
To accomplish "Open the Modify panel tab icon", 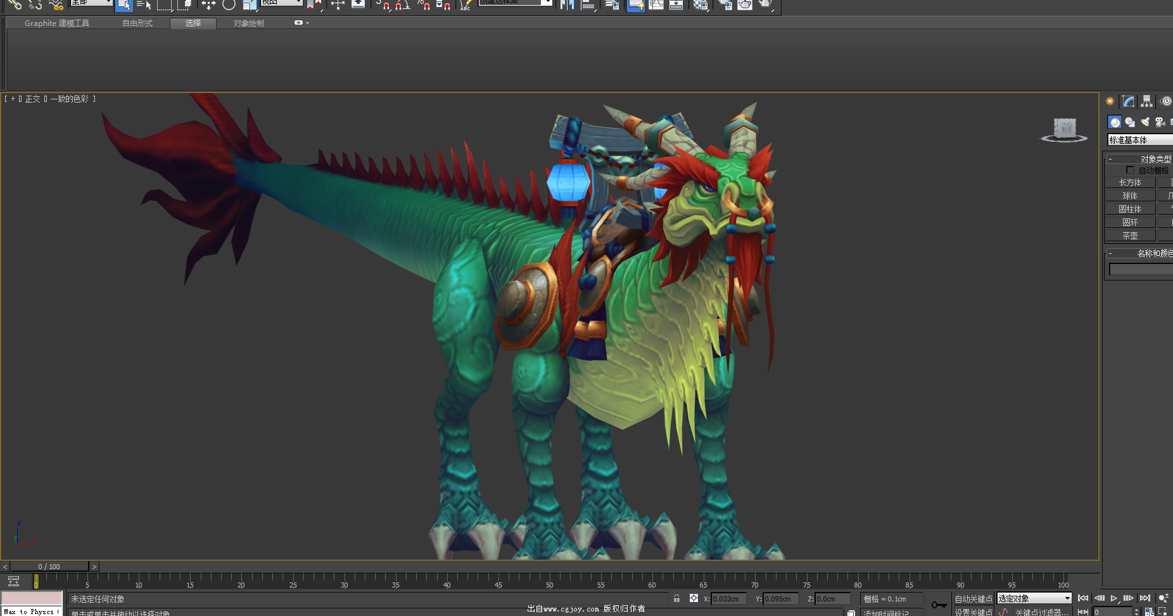I will coord(1129,101).
